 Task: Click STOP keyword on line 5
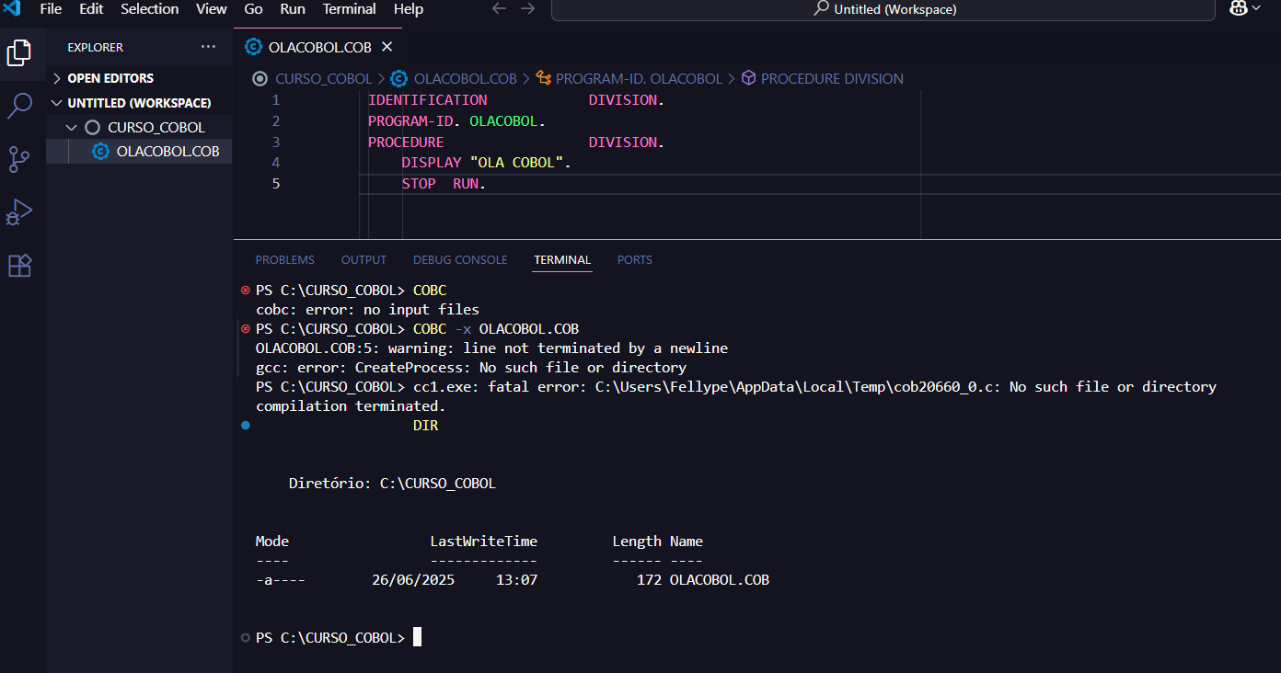tap(419, 184)
